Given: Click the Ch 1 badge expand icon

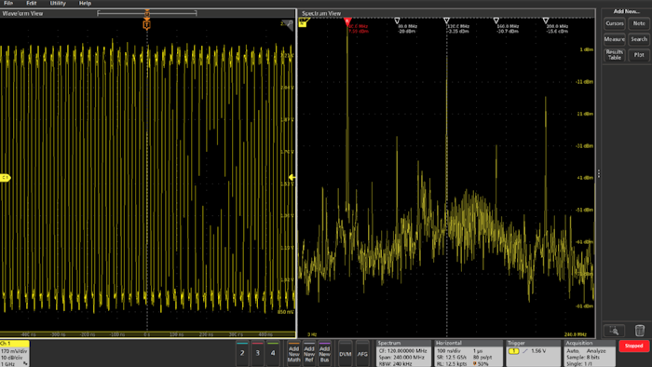Looking at the screenshot, I should 25,363.
